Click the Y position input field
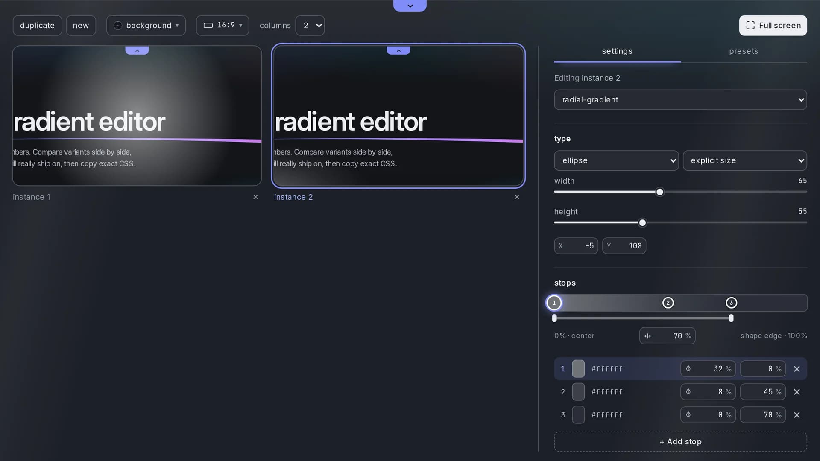820x461 pixels. [624, 246]
